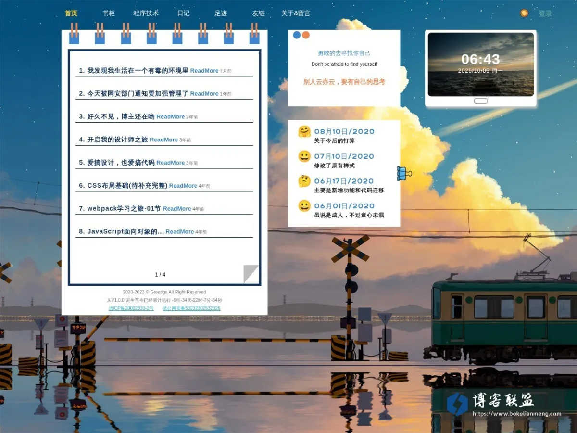Open the 虽说是成人，不过童心未泯 log entry
The width and height of the screenshot is (577, 433).
[349, 215]
